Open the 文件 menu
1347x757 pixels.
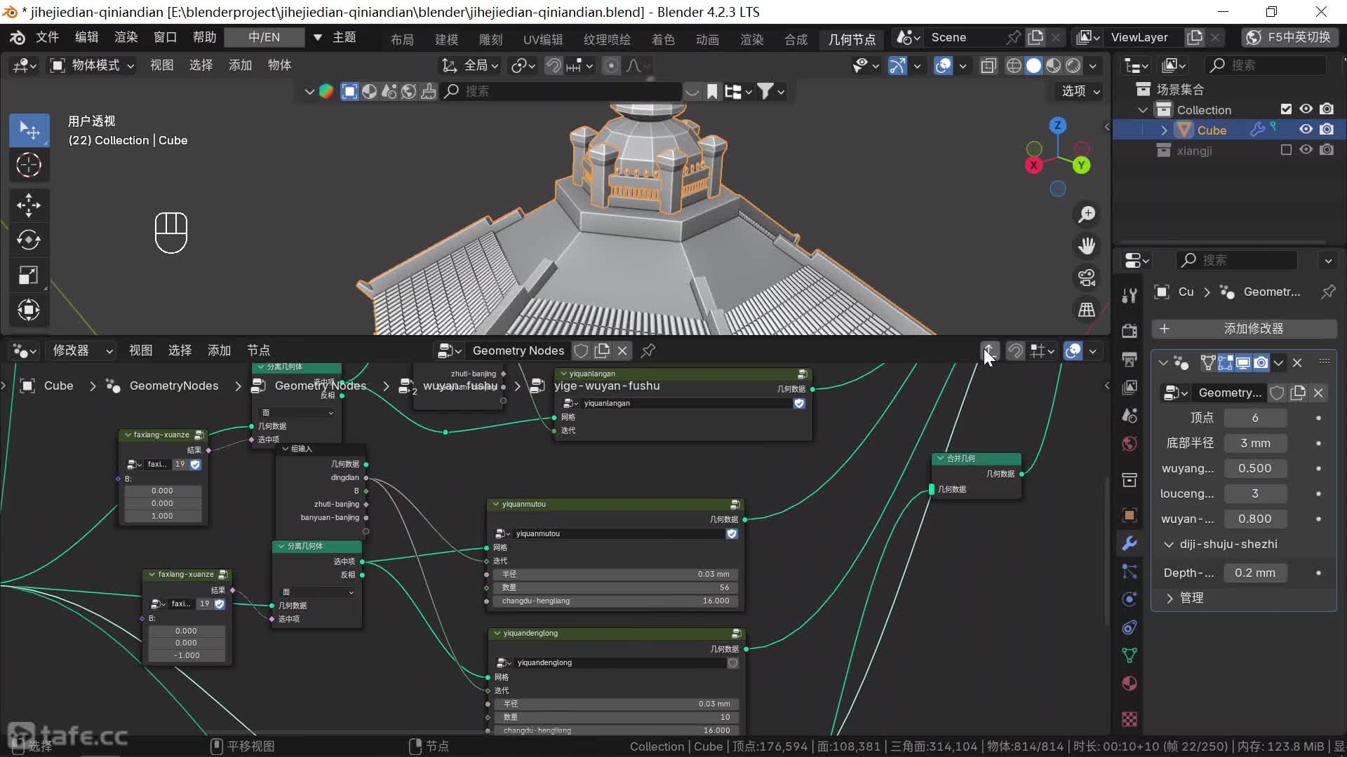pos(47,37)
